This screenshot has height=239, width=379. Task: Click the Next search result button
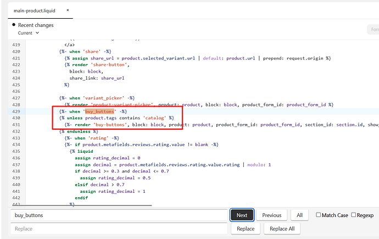(x=242, y=215)
